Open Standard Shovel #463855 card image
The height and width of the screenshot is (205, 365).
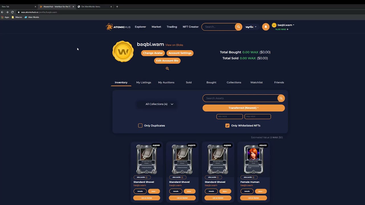[218, 159]
